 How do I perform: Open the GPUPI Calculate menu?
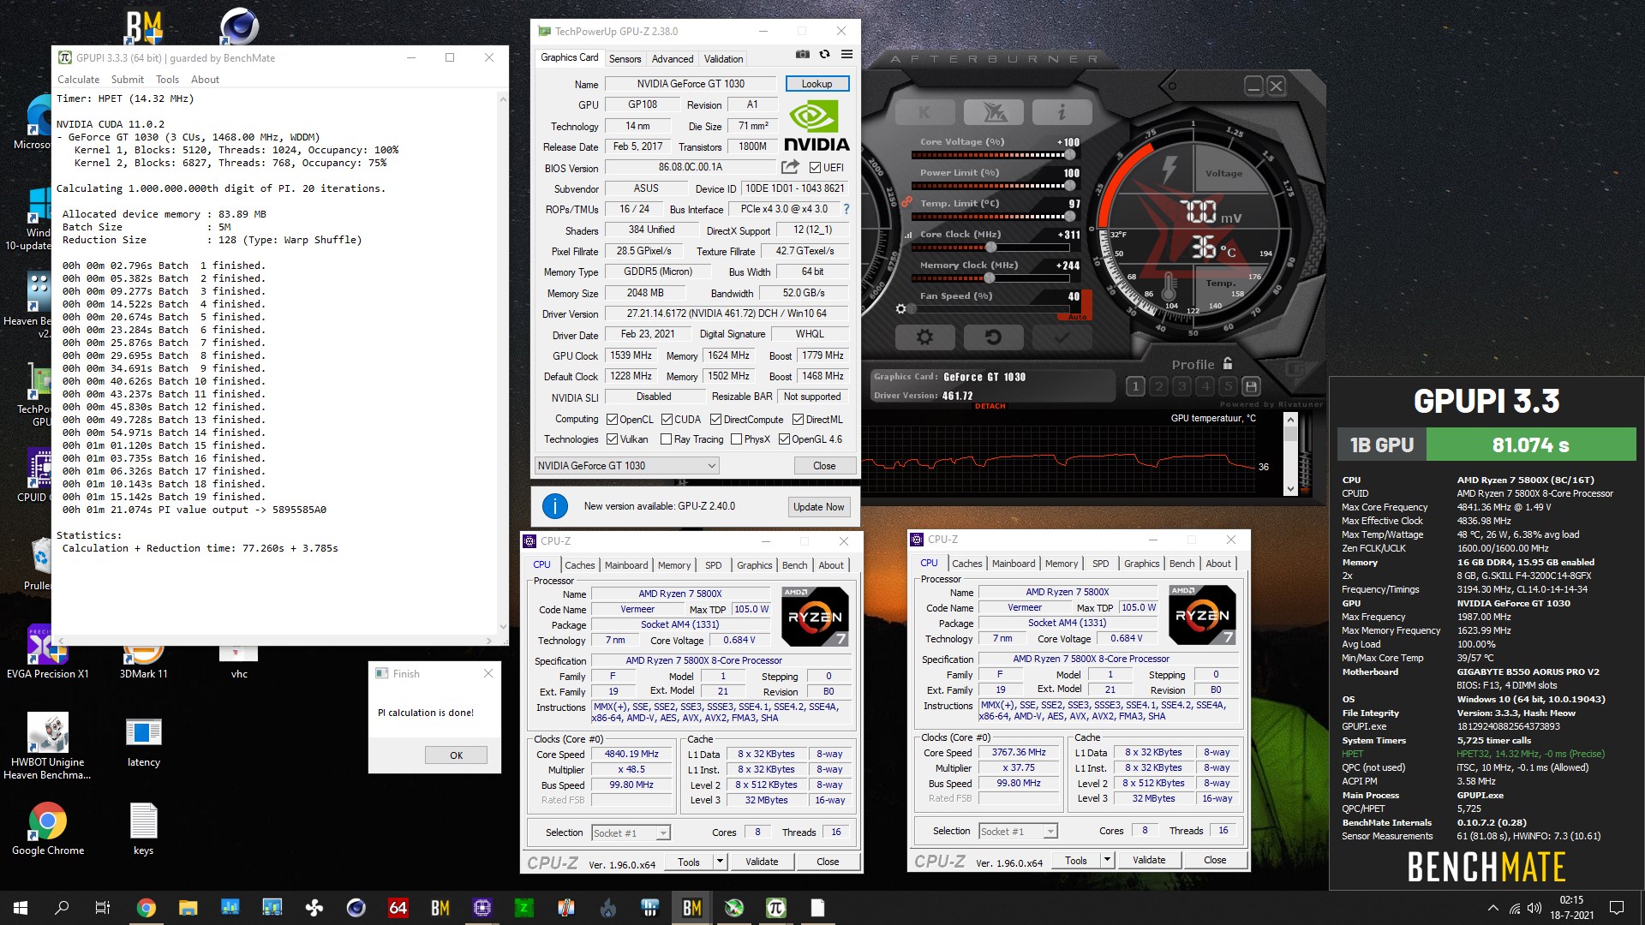click(x=78, y=80)
